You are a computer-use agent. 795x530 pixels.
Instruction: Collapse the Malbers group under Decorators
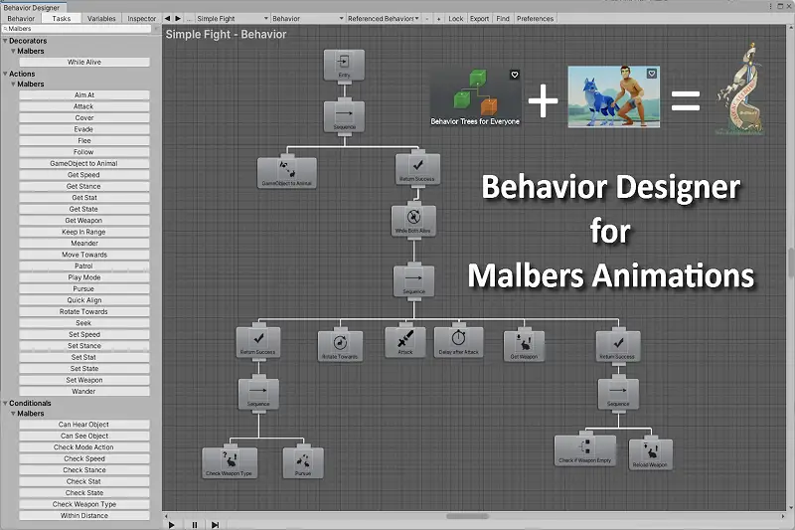pos(13,52)
